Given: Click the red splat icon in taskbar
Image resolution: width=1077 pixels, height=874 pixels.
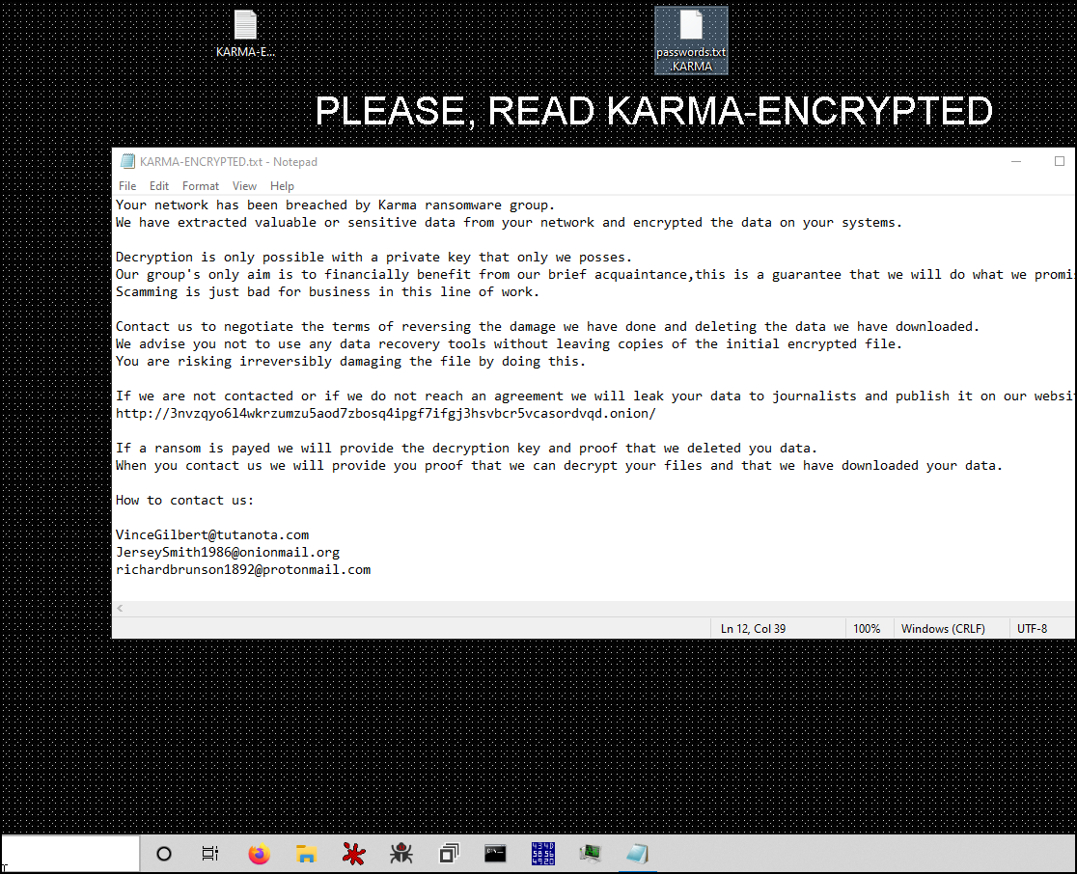Looking at the screenshot, I should (354, 854).
